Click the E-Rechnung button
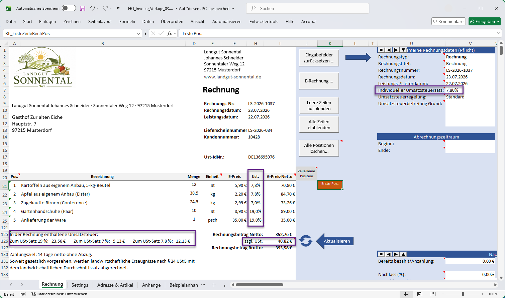The height and width of the screenshot is (298, 505). pyautogui.click(x=319, y=81)
